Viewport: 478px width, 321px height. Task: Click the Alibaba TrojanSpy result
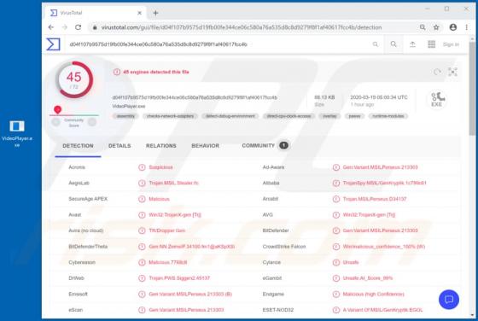coord(385,184)
